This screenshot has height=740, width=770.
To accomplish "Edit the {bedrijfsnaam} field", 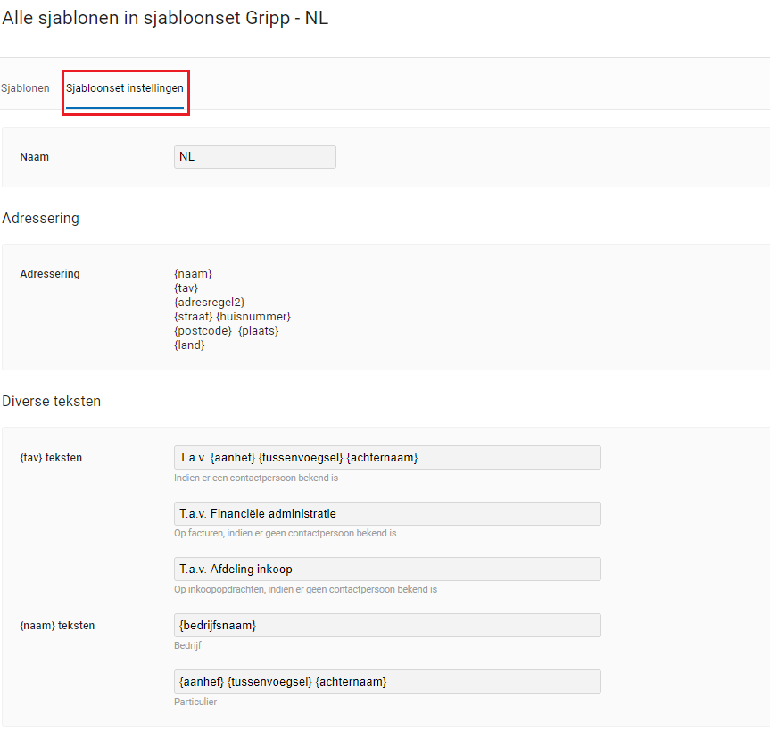I will (387, 626).
